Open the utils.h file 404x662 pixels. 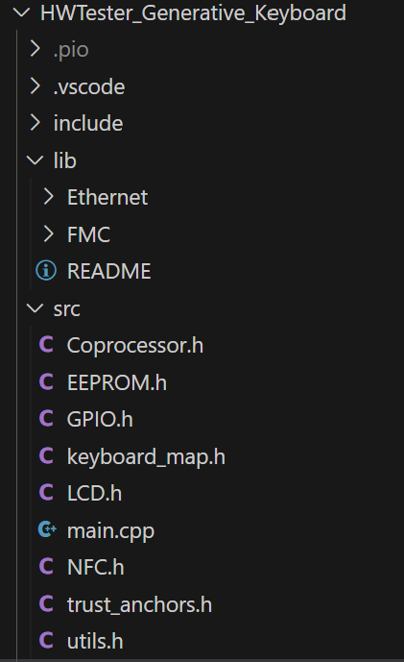95,641
